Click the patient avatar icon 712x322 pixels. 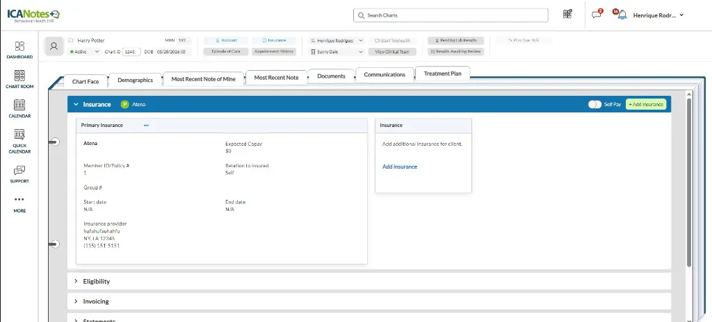54,46
